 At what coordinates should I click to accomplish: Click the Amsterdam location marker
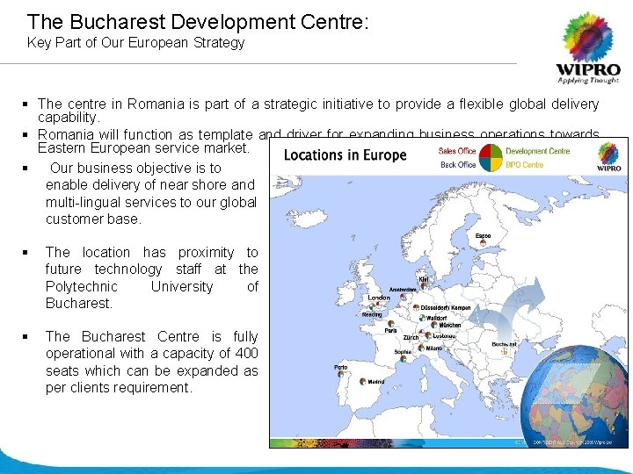(x=403, y=297)
